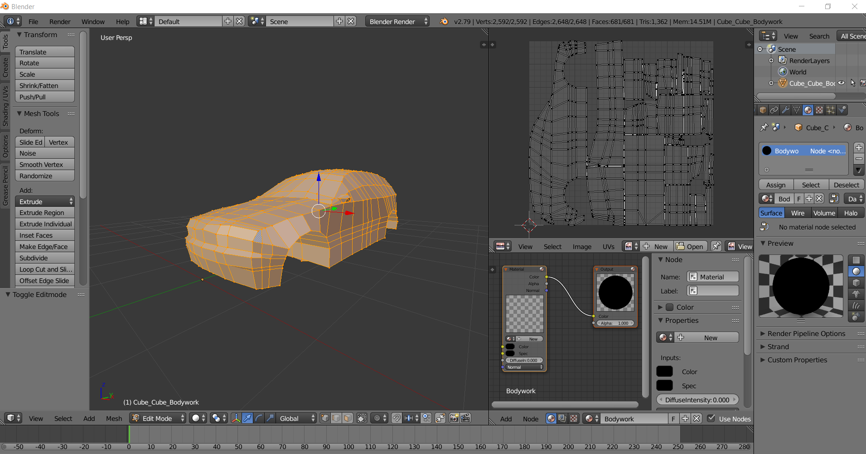Select vertex select mode icon
Viewport: 866px width, 454px height.
point(325,418)
